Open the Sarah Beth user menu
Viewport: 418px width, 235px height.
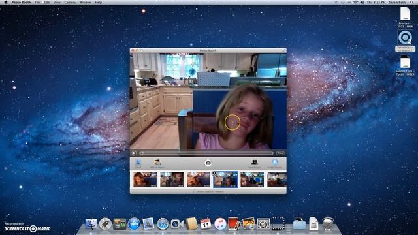click(398, 2)
